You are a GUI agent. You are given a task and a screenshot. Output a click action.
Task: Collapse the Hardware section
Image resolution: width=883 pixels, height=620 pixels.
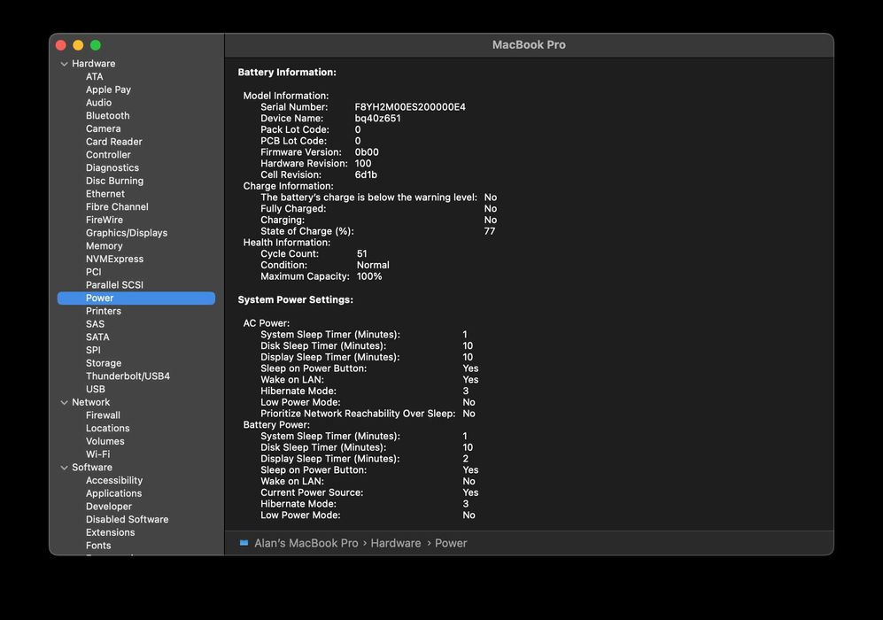(x=64, y=64)
